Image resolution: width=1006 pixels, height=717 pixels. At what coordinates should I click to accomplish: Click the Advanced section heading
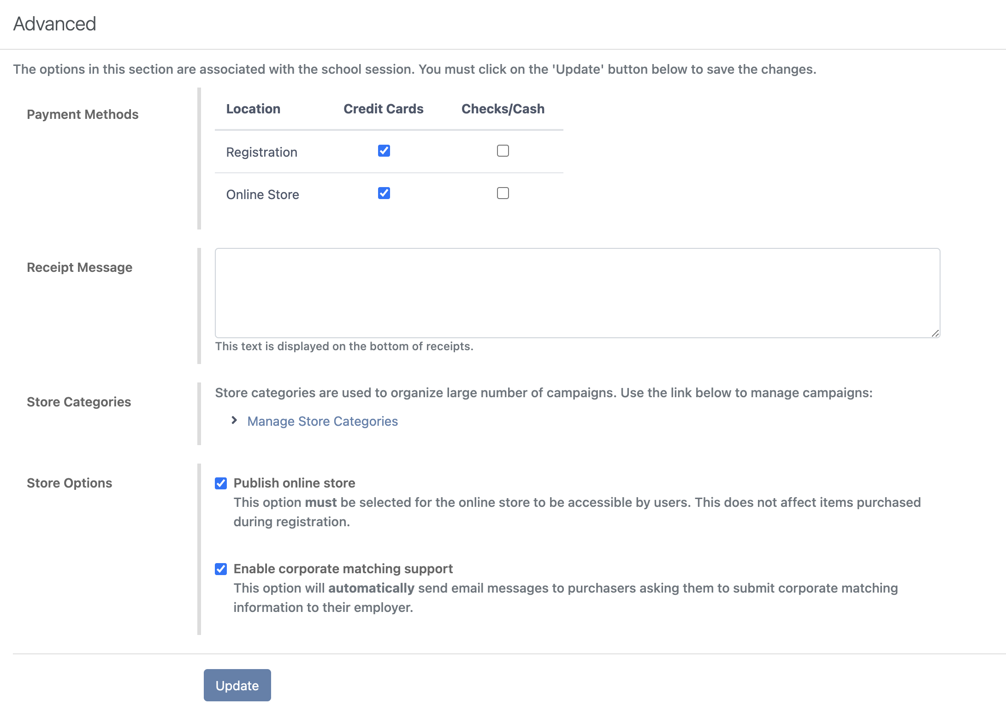point(54,24)
